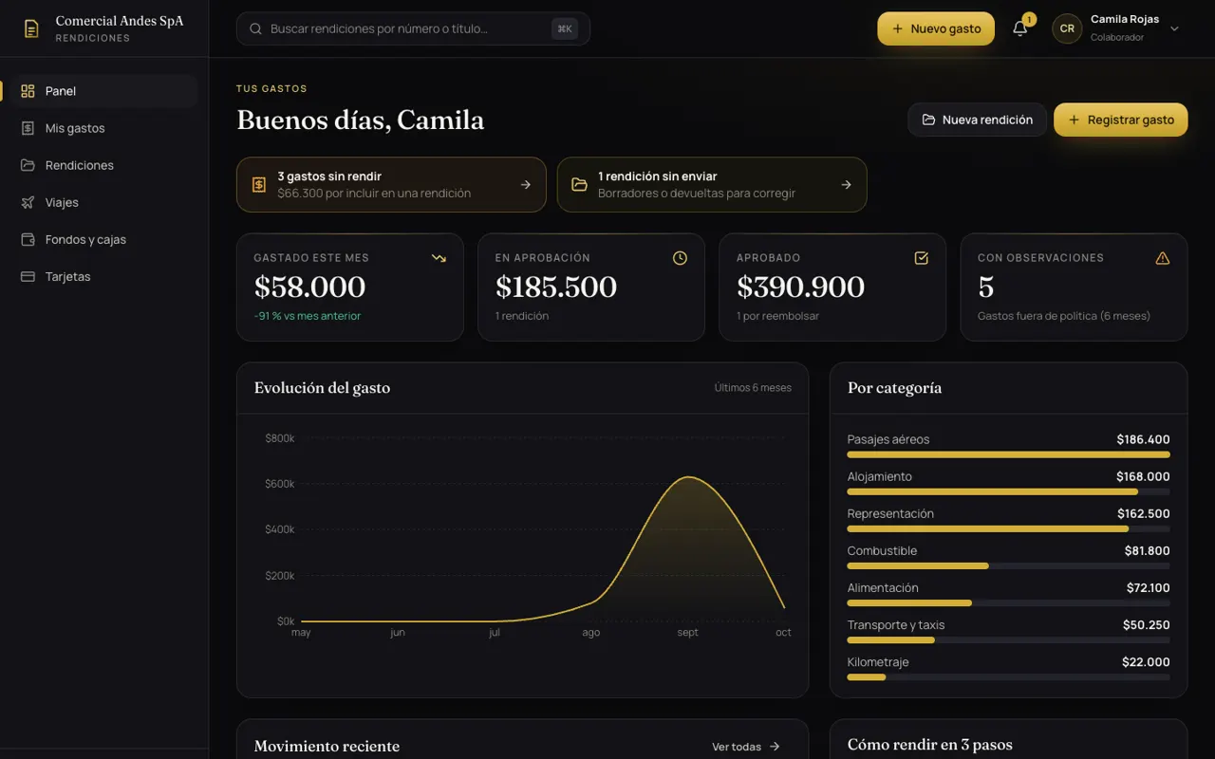Click the Kilometraje category label
1215x759 pixels.
pos(878,661)
